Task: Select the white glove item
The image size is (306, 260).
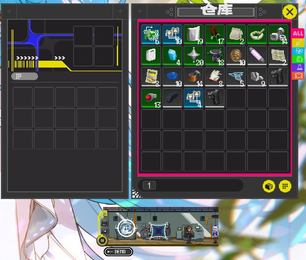Action: 215,77
